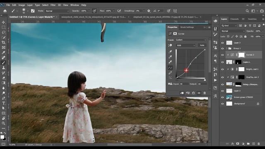Select the draw curve pencil icon

coord(170,73)
